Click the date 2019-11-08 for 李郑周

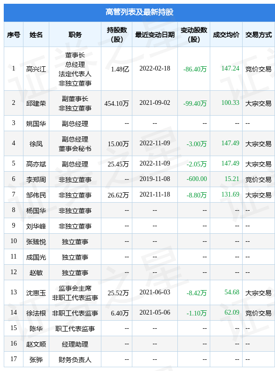point(154,179)
